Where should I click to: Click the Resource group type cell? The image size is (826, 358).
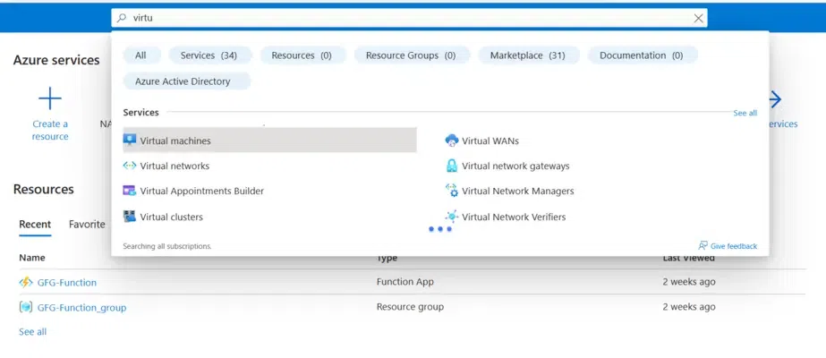point(410,306)
